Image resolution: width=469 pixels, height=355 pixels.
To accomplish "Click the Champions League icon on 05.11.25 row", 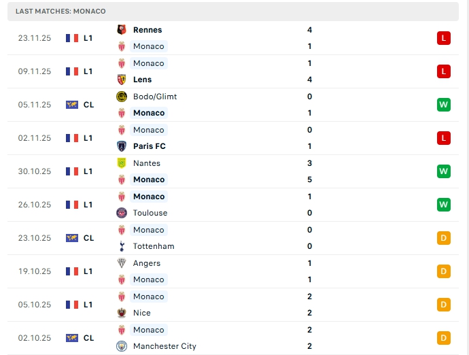I will 72,105.
